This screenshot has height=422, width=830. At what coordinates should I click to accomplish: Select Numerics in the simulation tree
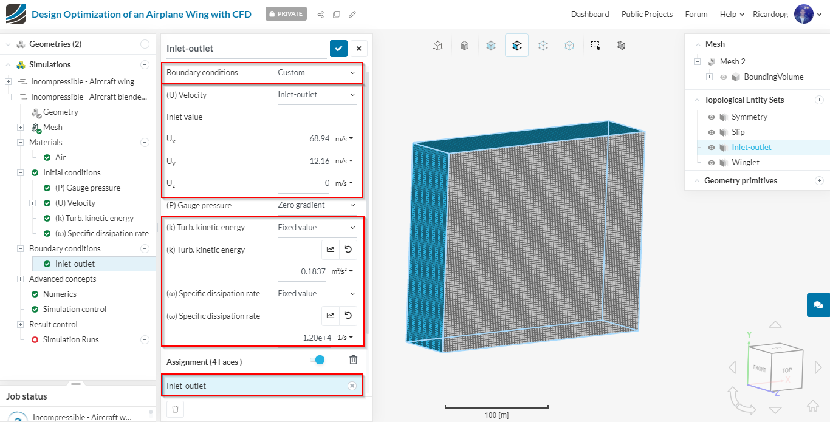point(60,294)
